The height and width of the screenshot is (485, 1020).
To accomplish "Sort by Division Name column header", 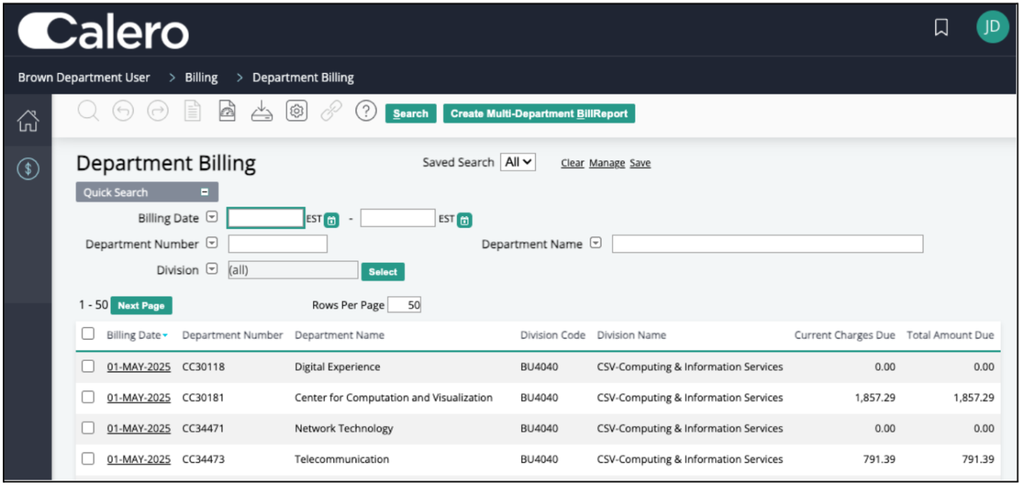I will 632,335.
